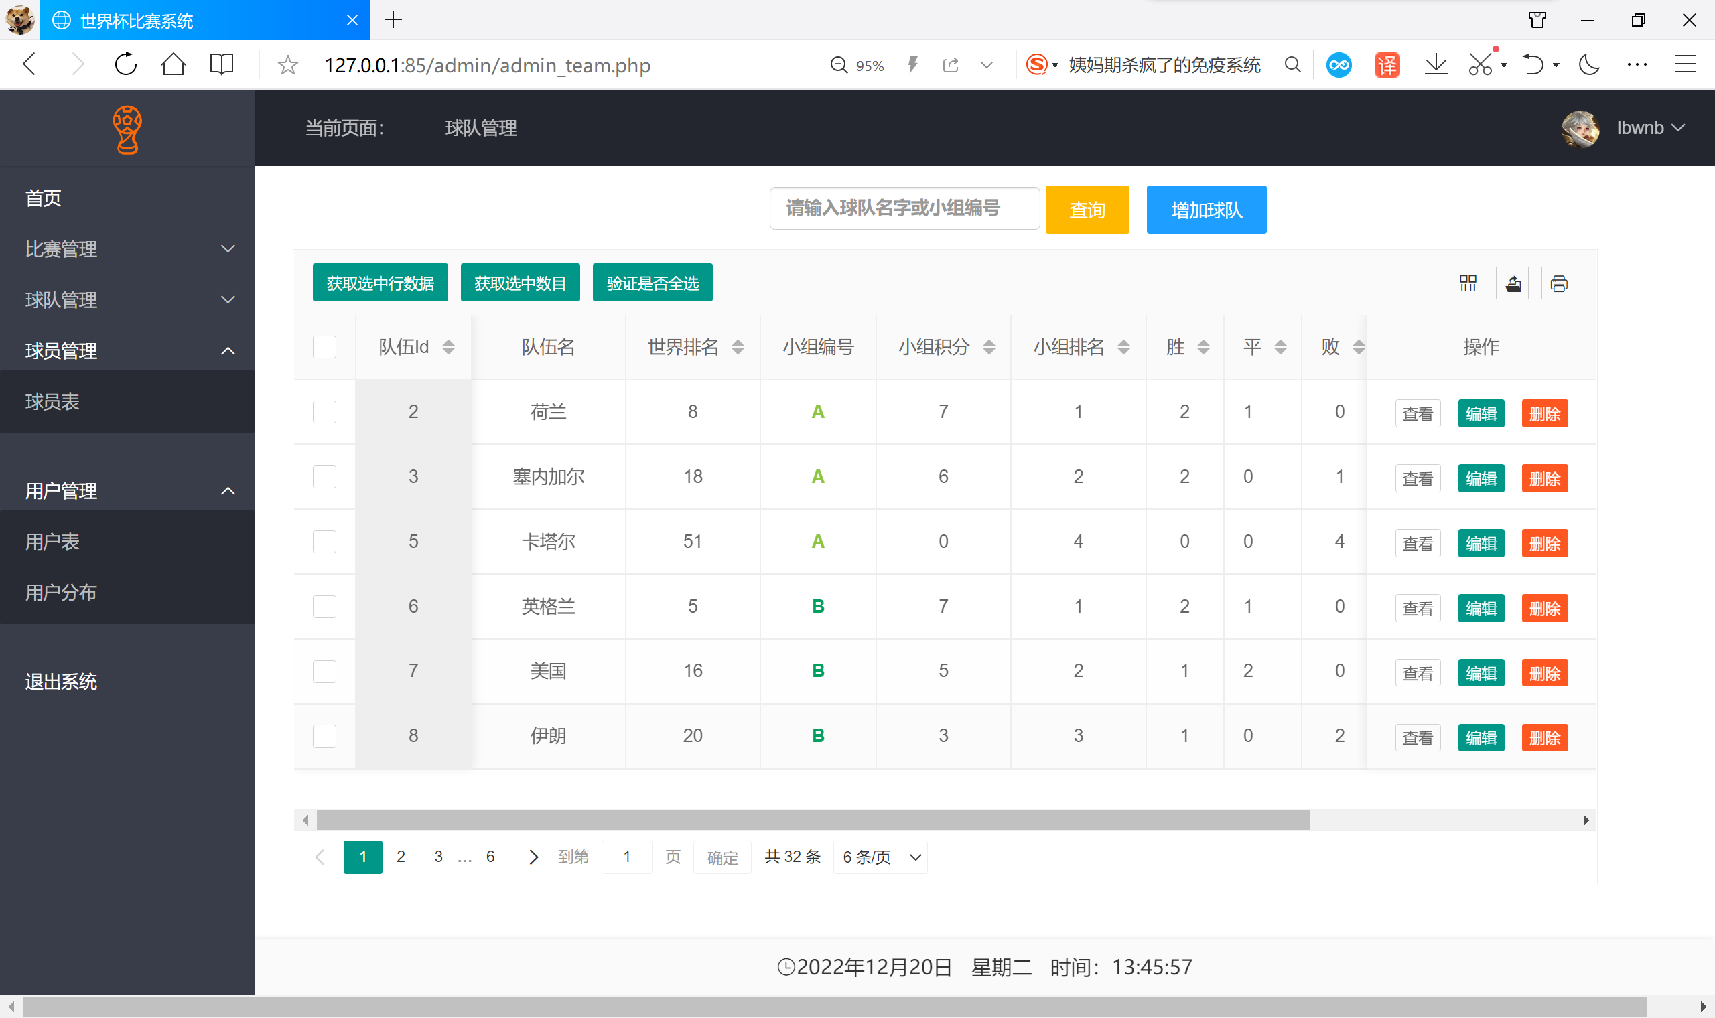The width and height of the screenshot is (1715, 1018).
Task: Check the row for 美国
Action: 324,671
